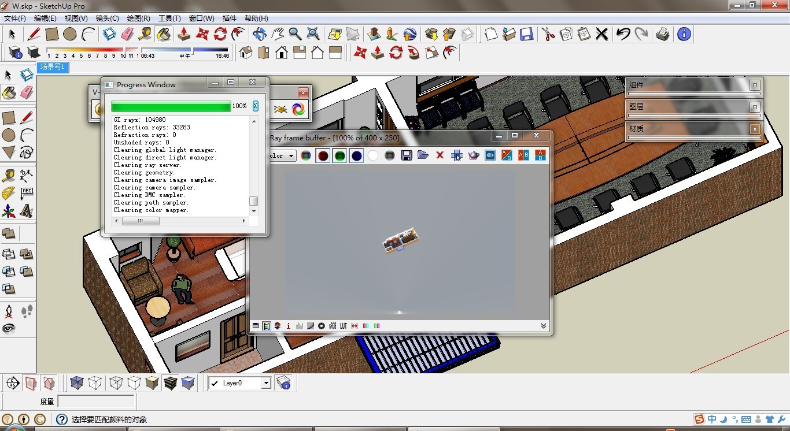Save image in V-Ray frame buffer
This screenshot has height=431, width=790.
click(x=407, y=155)
